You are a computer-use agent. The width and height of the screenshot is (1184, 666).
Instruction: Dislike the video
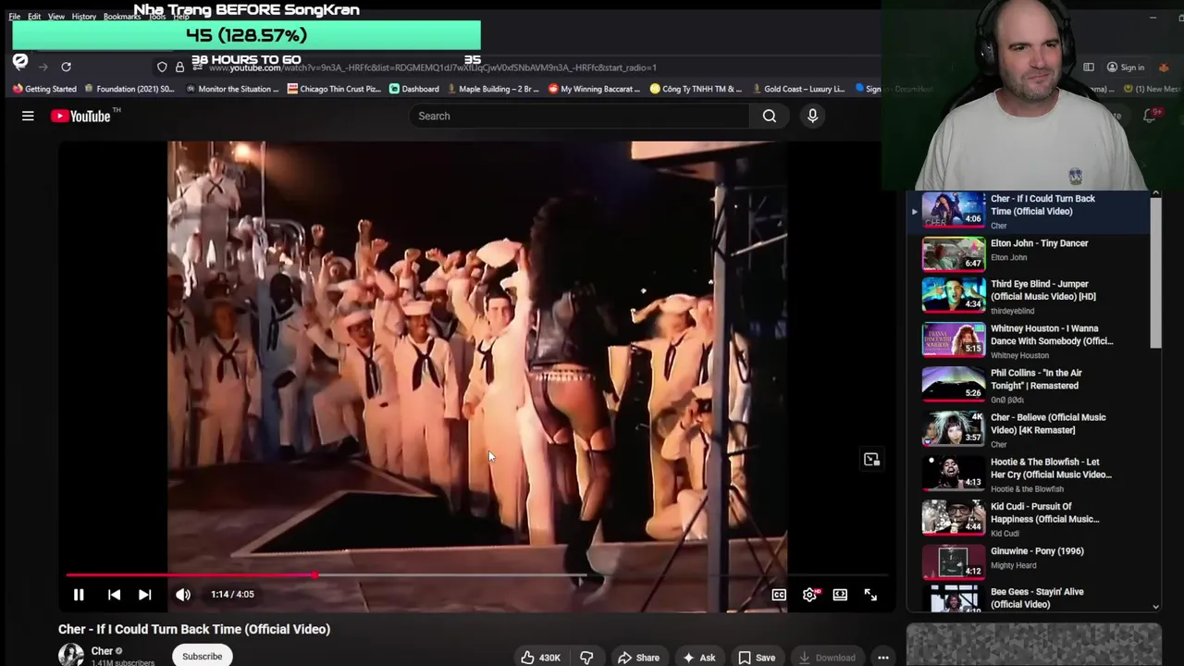(x=586, y=658)
